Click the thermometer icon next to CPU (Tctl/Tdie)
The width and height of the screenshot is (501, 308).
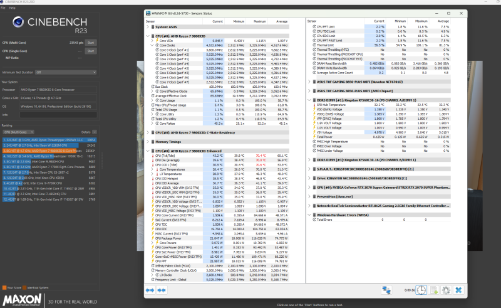tap(153, 156)
